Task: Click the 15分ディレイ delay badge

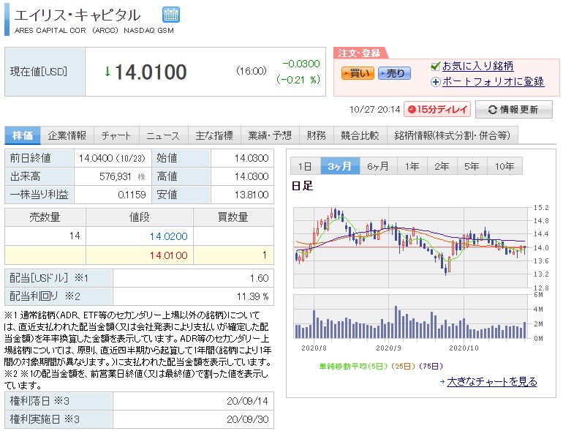Action: (x=437, y=109)
